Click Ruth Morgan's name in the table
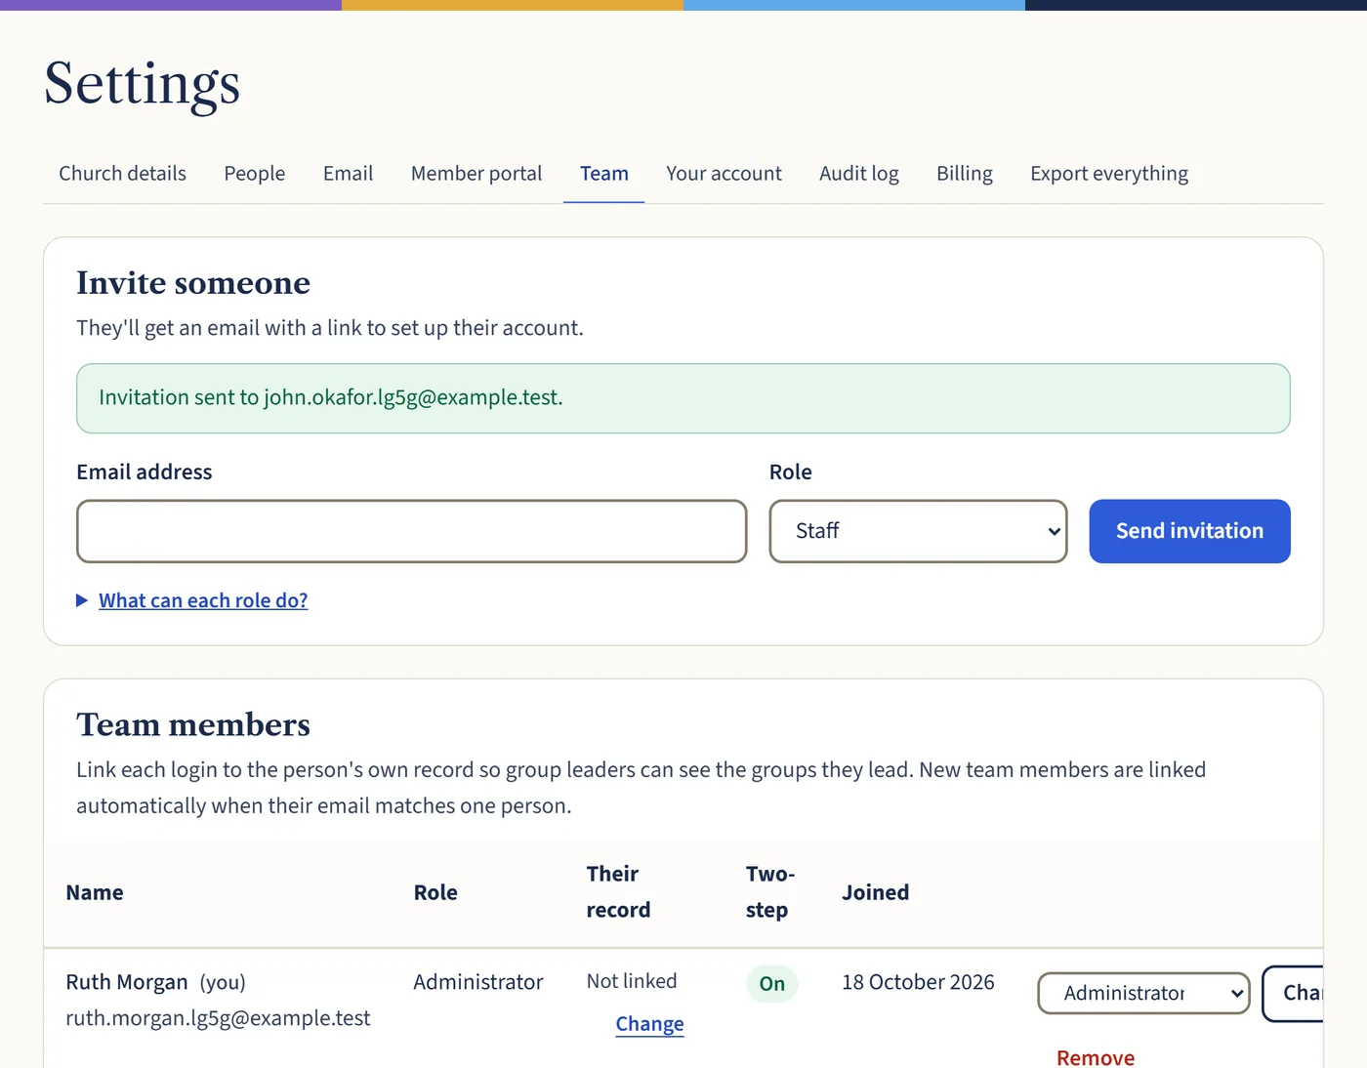Viewport: 1367px width, 1068px height. (x=127, y=982)
